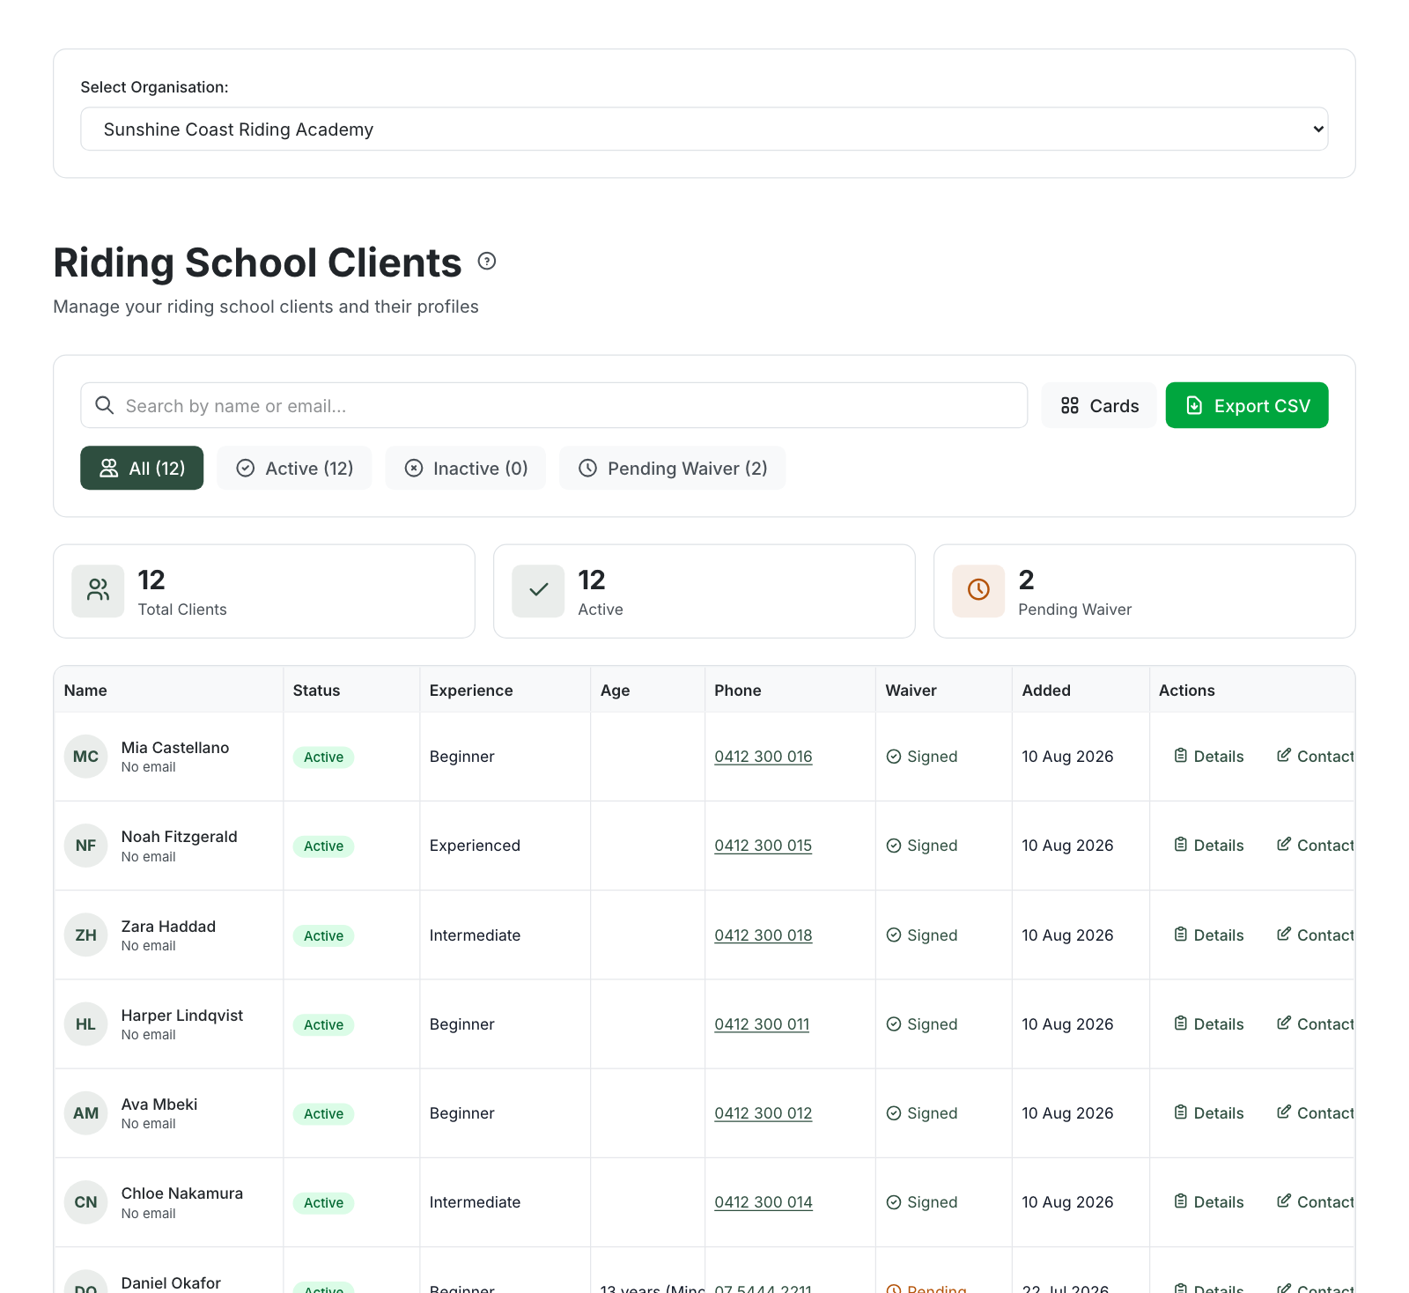Click the Signed waiver icon for Zara Haddad
The image size is (1409, 1293).
click(894, 935)
